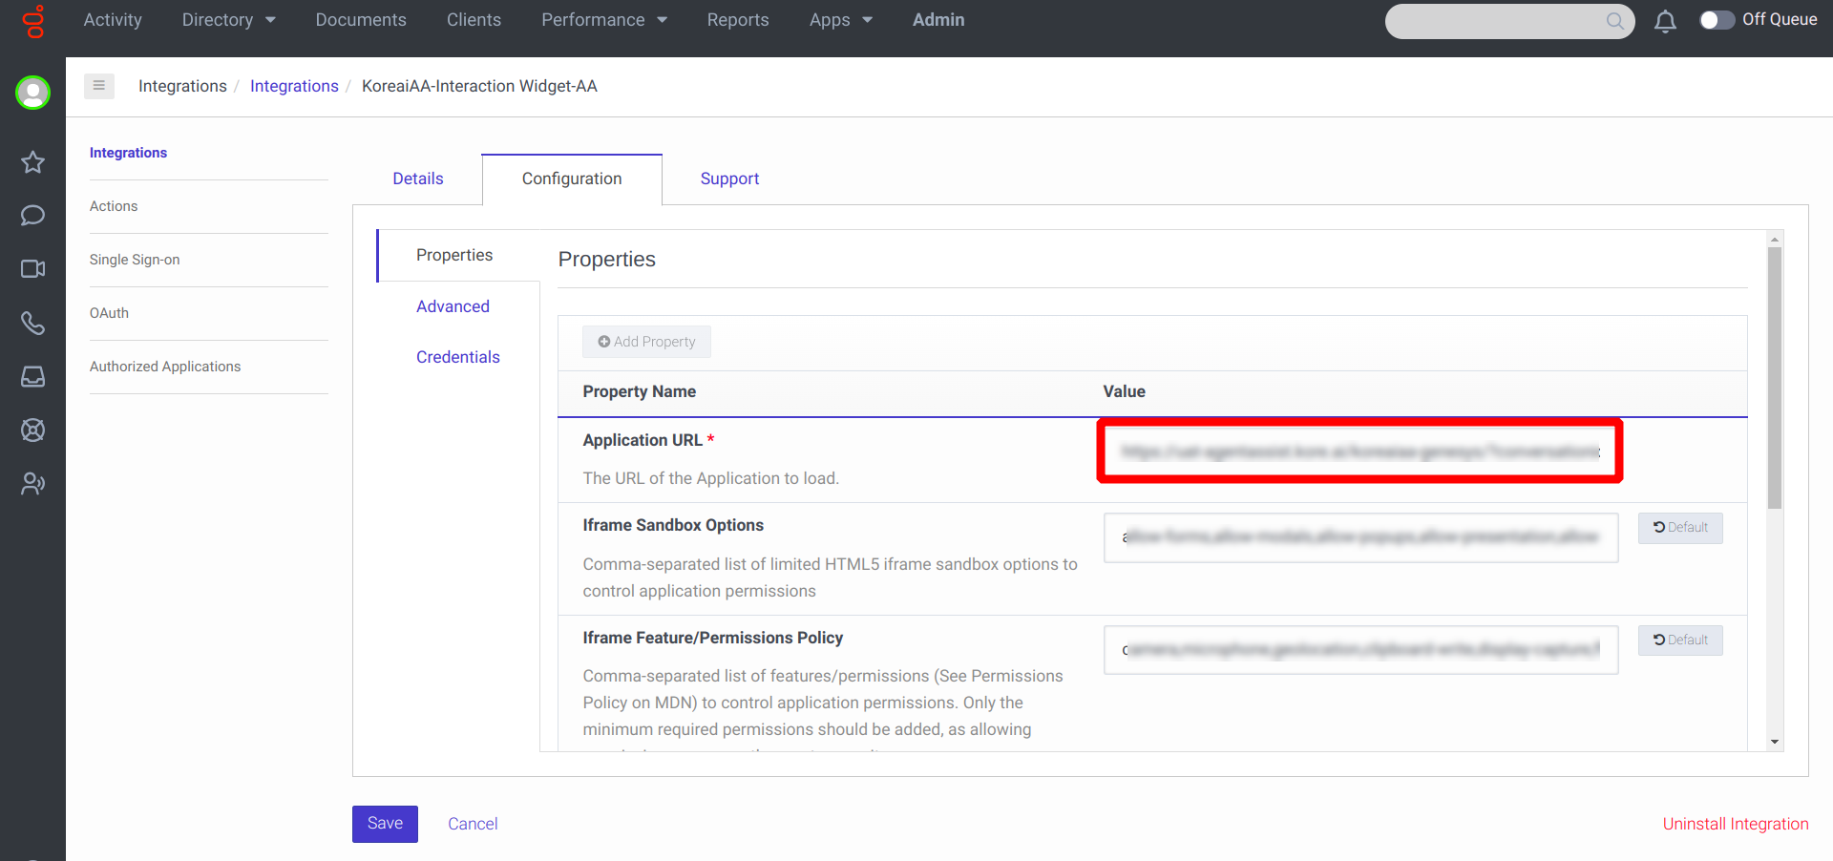This screenshot has height=861, width=1833.
Task: Open the chat bubble sidebar icon
Action: 32,216
